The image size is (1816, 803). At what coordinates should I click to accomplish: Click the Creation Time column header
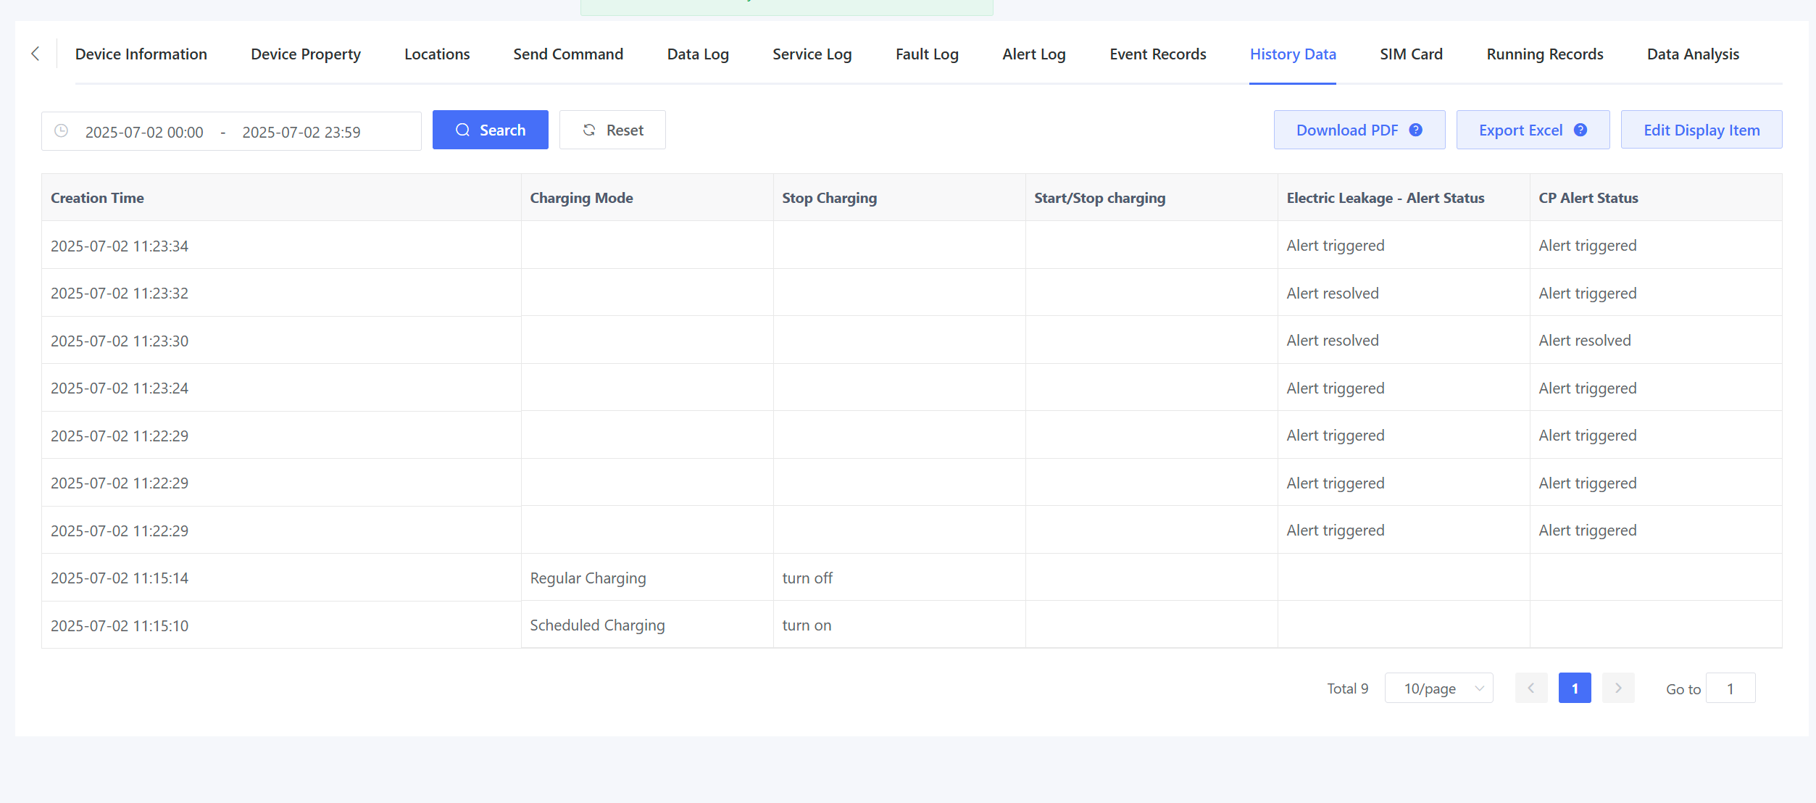[98, 198]
